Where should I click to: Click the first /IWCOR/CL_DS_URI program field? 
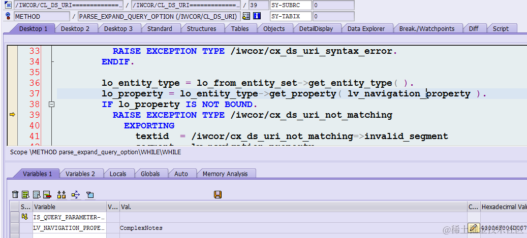click(69, 5)
